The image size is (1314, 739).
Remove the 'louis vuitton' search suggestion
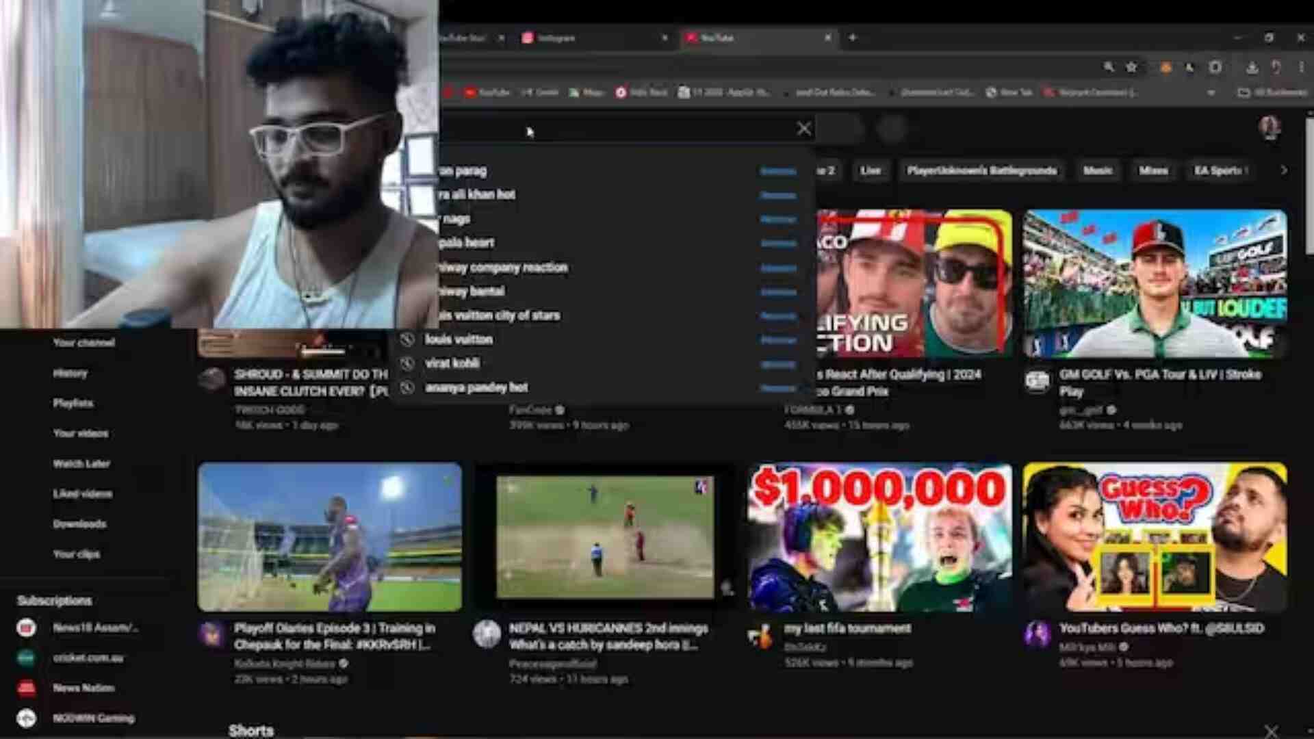pyautogui.click(x=778, y=340)
